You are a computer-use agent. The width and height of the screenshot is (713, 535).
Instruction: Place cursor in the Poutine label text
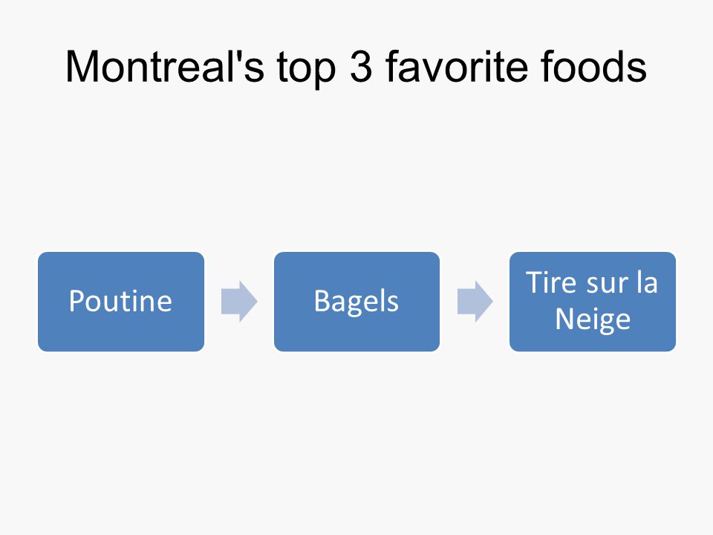pyautogui.click(x=120, y=301)
